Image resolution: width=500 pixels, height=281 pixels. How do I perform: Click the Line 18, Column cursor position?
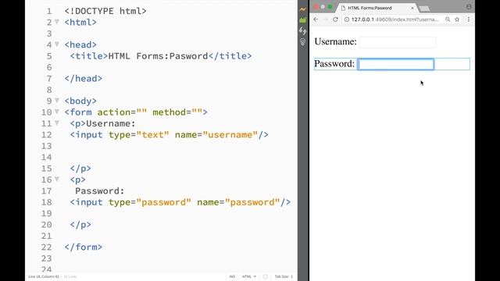coord(44,276)
